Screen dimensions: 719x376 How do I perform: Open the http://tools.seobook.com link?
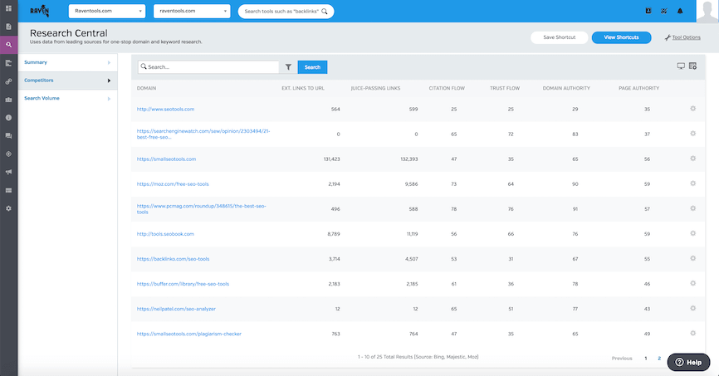point(165,234)
